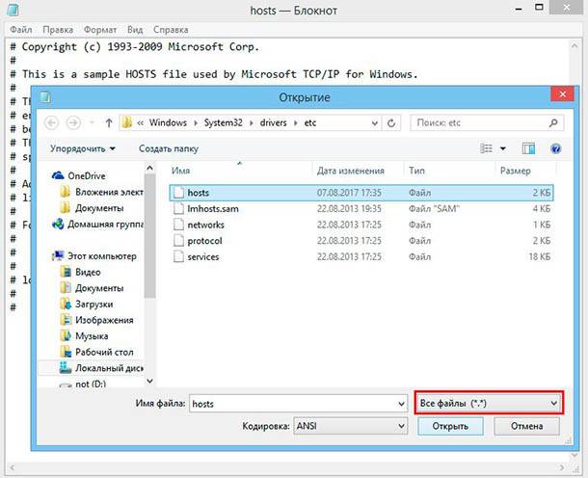588x478 pixels.
Task: Expand the Имя файла combo box arrow
Action: pos(401,404)
